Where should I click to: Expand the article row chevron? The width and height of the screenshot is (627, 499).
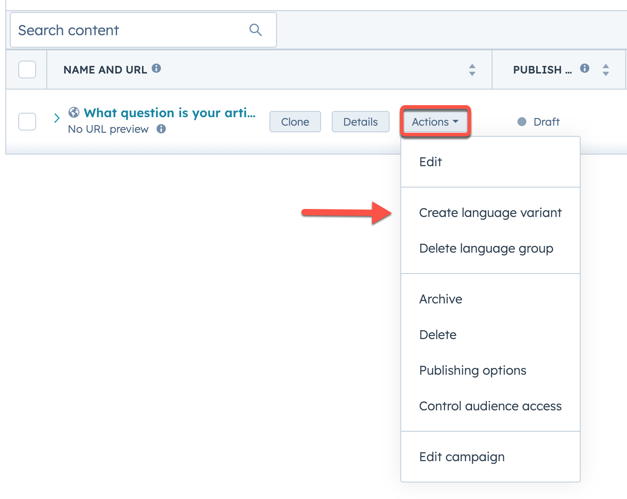pyautogui.click(x=57, y=118)
